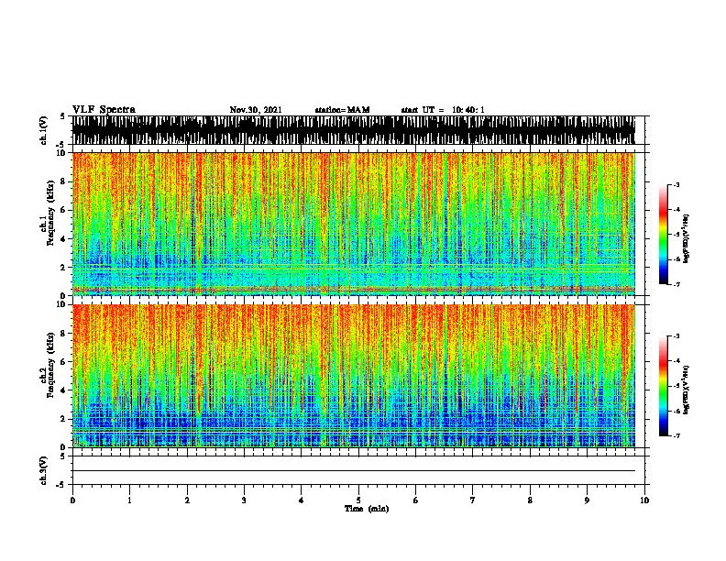Click the "-7" label on ch.1 color bar
The height and width of the screenshot is (561, 726).
pyautogui.click(x=676, y=284)
